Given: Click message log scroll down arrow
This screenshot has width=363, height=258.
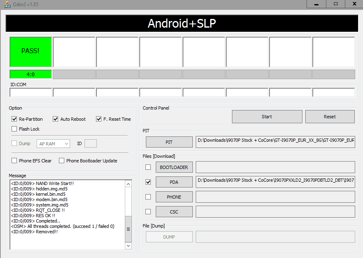Looking at the screenshot, I should point(128,246).
